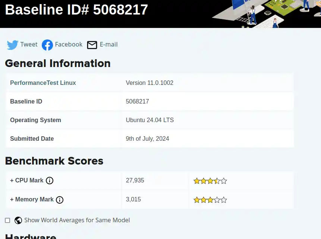The width and height of the screenshot is (321, 239).
Task: Click the '5068217' Baseline ID value
Action: 137,101
